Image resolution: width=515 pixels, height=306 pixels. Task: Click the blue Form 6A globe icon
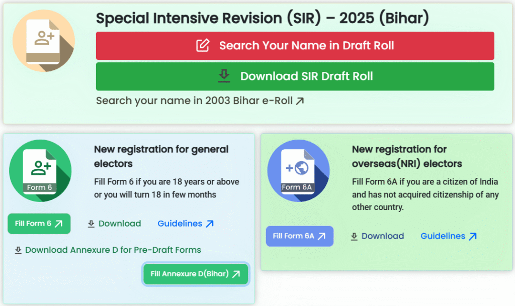298,171
